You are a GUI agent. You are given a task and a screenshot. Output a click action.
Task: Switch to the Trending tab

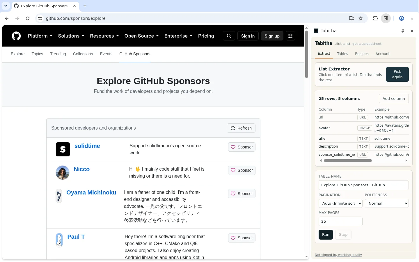pyautogui.click(x=58, y=54)
